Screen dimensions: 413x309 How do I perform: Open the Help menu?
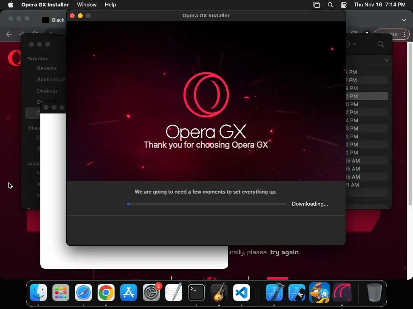tap(111, 5)
